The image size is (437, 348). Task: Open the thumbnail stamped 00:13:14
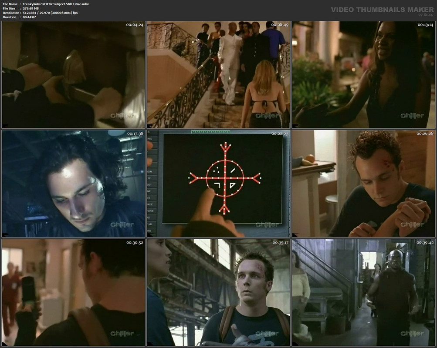coord(363,75)
